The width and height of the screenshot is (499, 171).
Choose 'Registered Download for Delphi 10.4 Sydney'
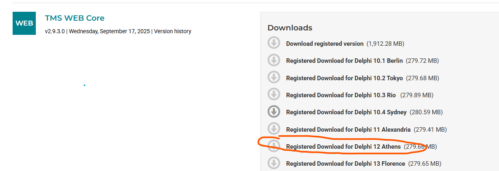point(346,112)
